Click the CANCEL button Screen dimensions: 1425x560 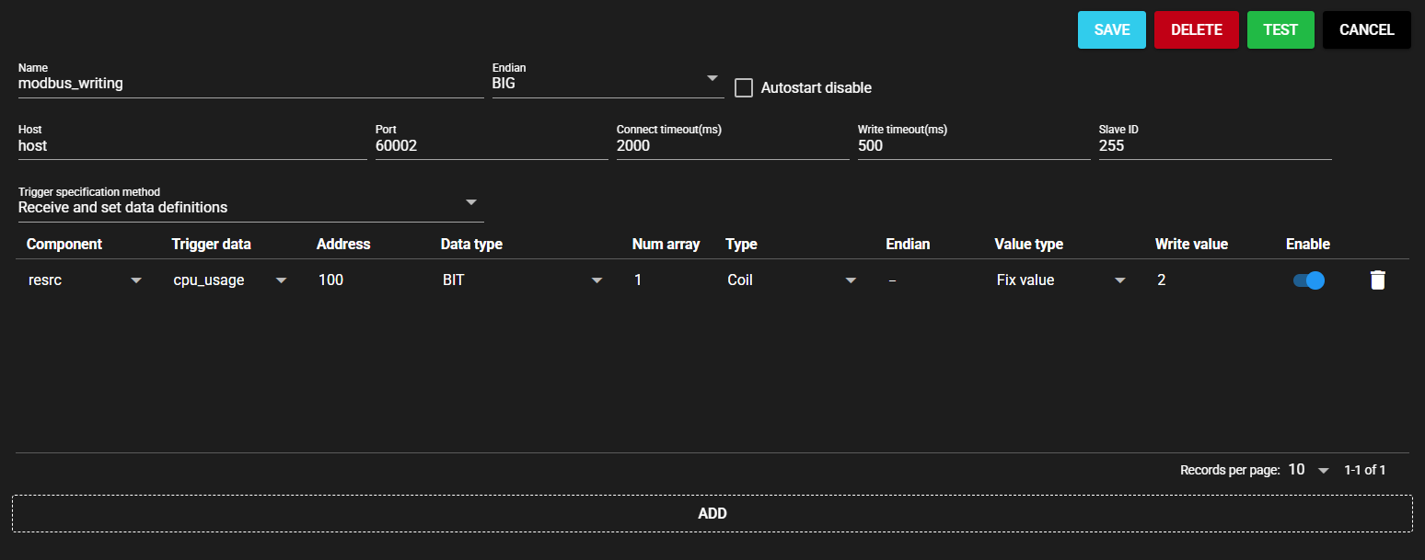point(1366,29)
